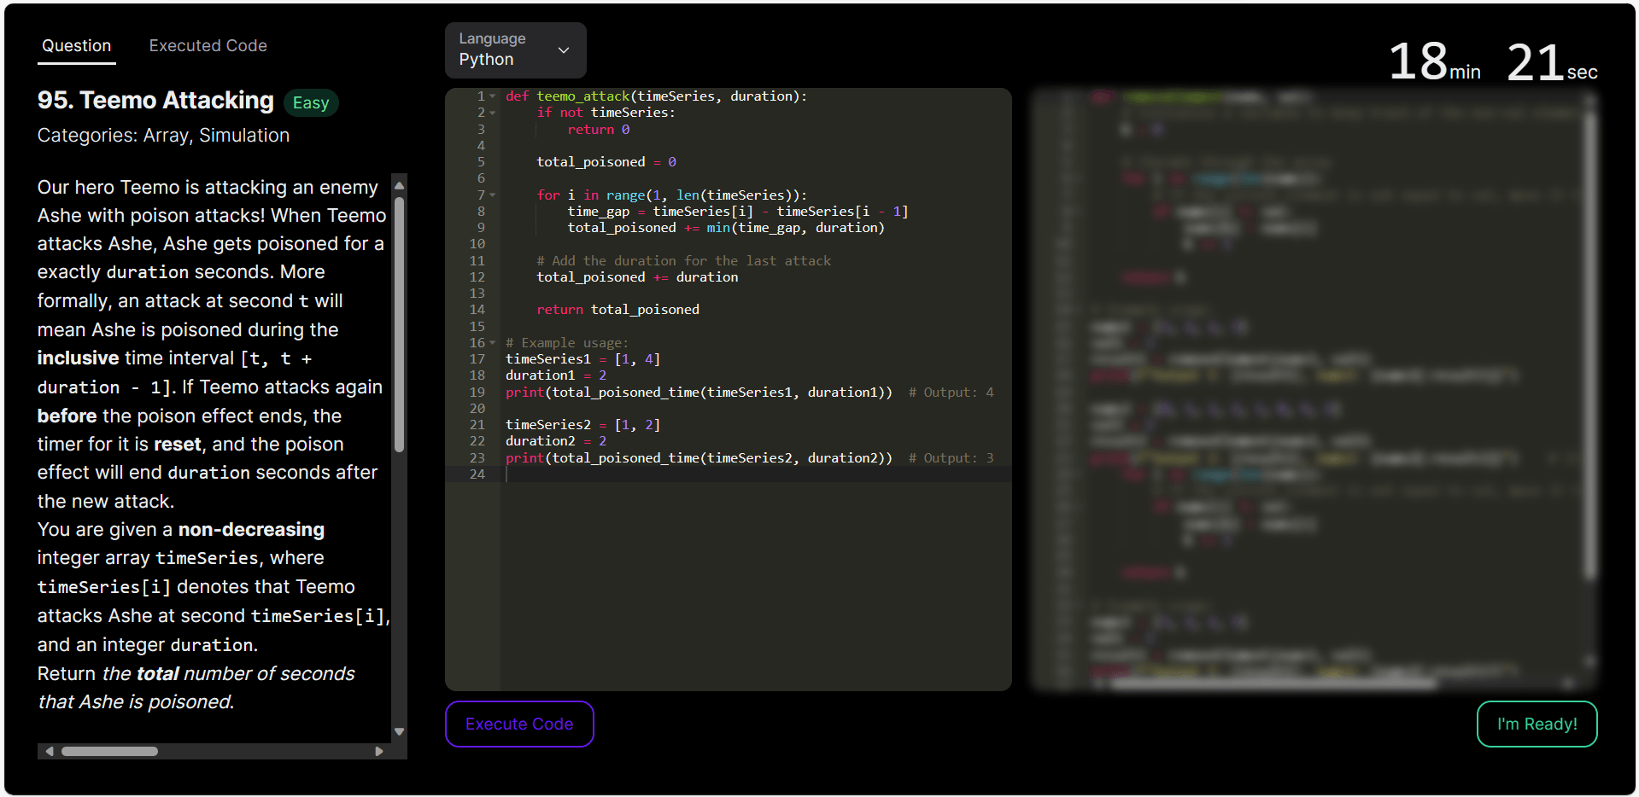Click scroll up arrow of question panel

click(399, 184)
